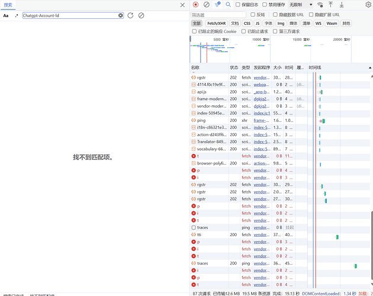
Task: Clear the network log
Action: (x=207, y=5)
